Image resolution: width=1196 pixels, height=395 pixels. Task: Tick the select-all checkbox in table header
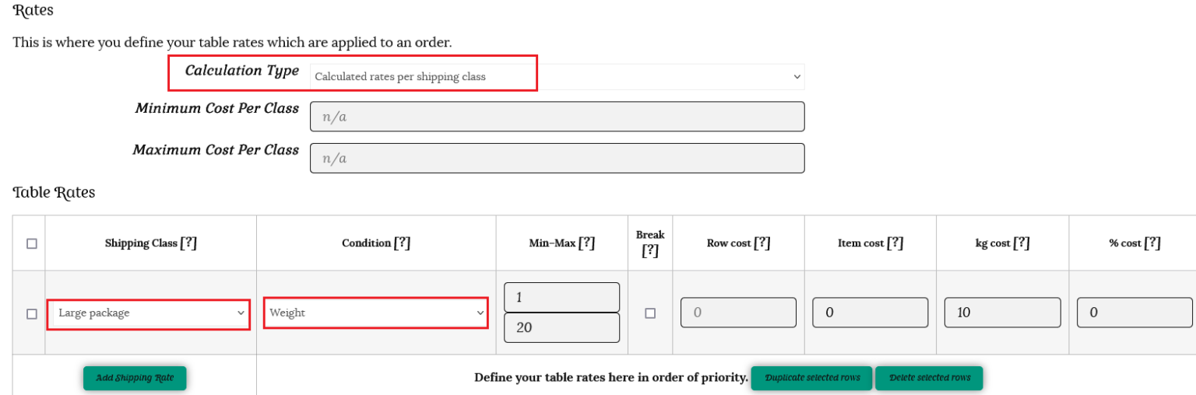pyautogui.click(x=32, y=243)
